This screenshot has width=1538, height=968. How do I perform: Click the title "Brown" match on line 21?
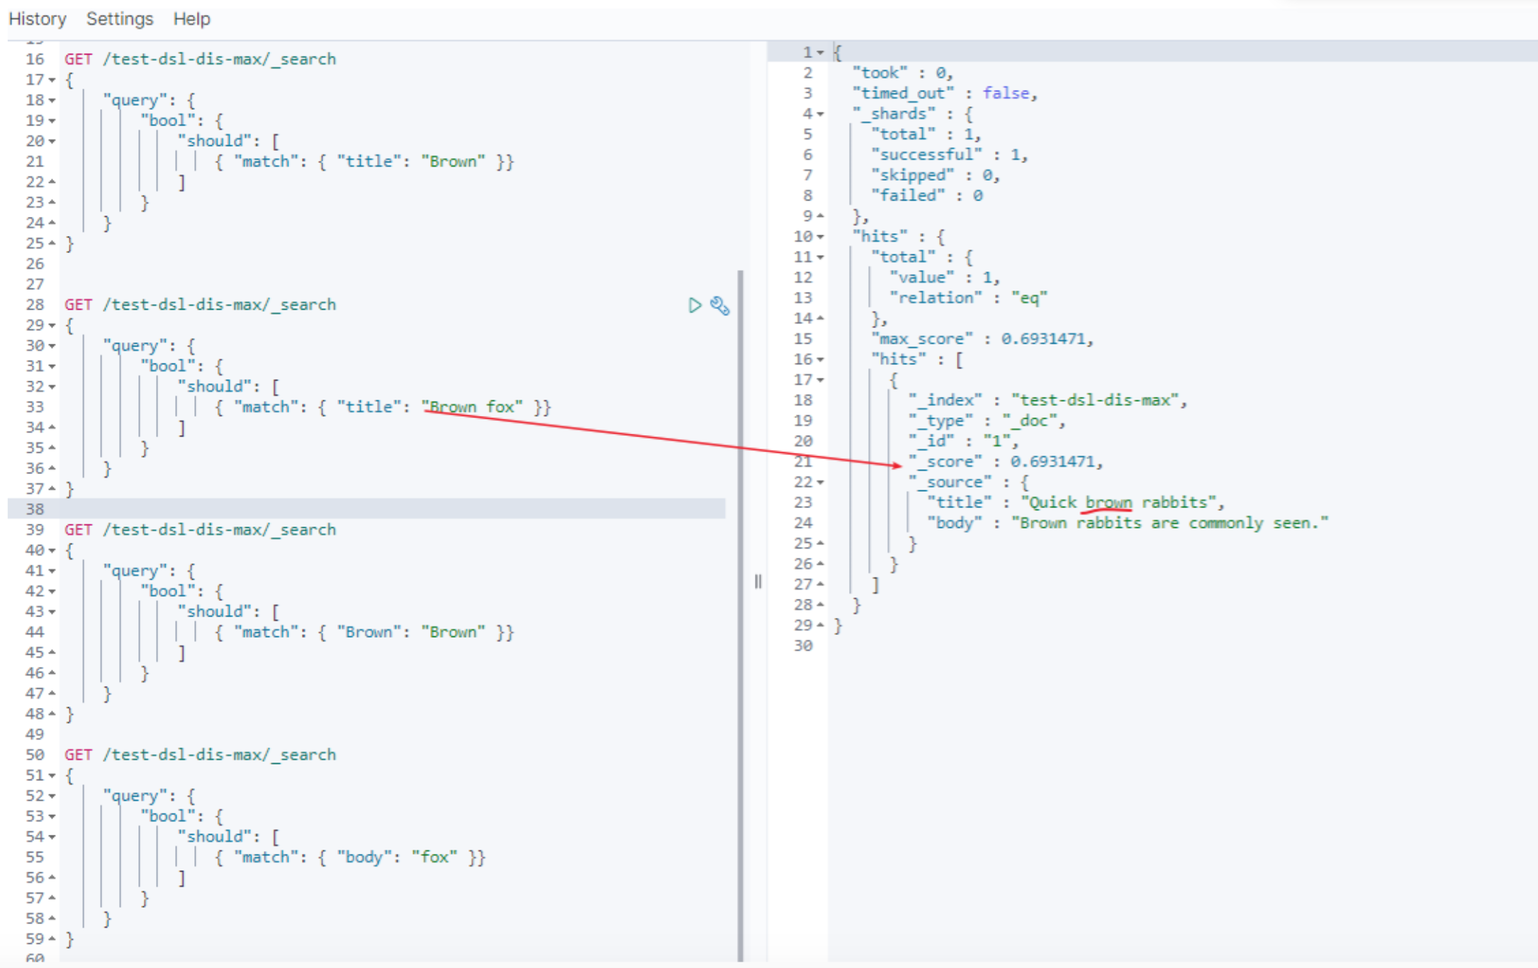pos(364,162)
